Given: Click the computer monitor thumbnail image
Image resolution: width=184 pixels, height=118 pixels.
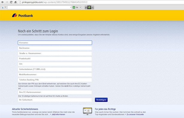Looking at the screenshot, I should pos(87,111).
